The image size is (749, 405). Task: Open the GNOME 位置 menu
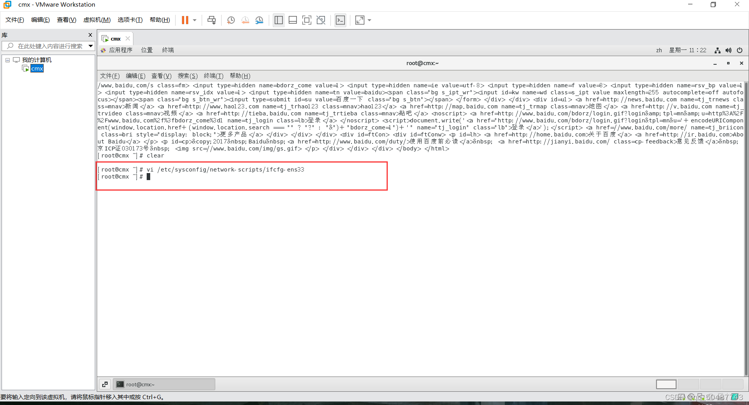coord(147,50)
